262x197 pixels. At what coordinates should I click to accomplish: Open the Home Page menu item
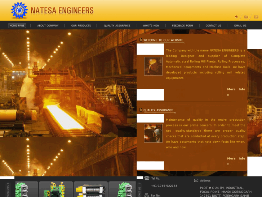click(17, 26)
